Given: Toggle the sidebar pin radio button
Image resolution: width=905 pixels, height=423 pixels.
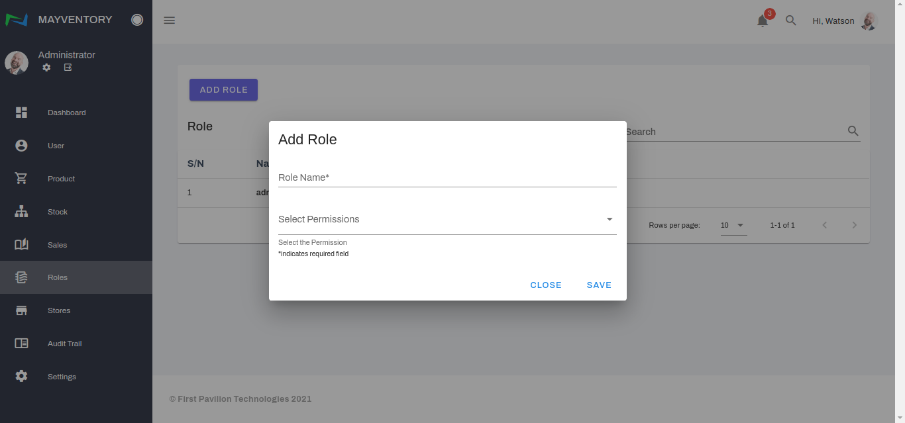Looking at the screenshot, I should pos(137,20).
